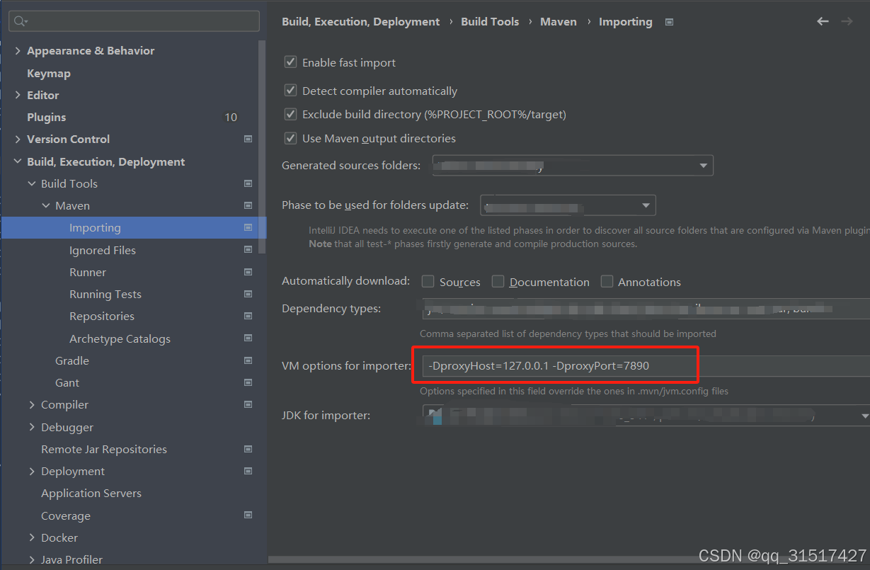This screenshot has height=570, width=870.
Task: Expand the Version Control section arrow
Action: 18,139
